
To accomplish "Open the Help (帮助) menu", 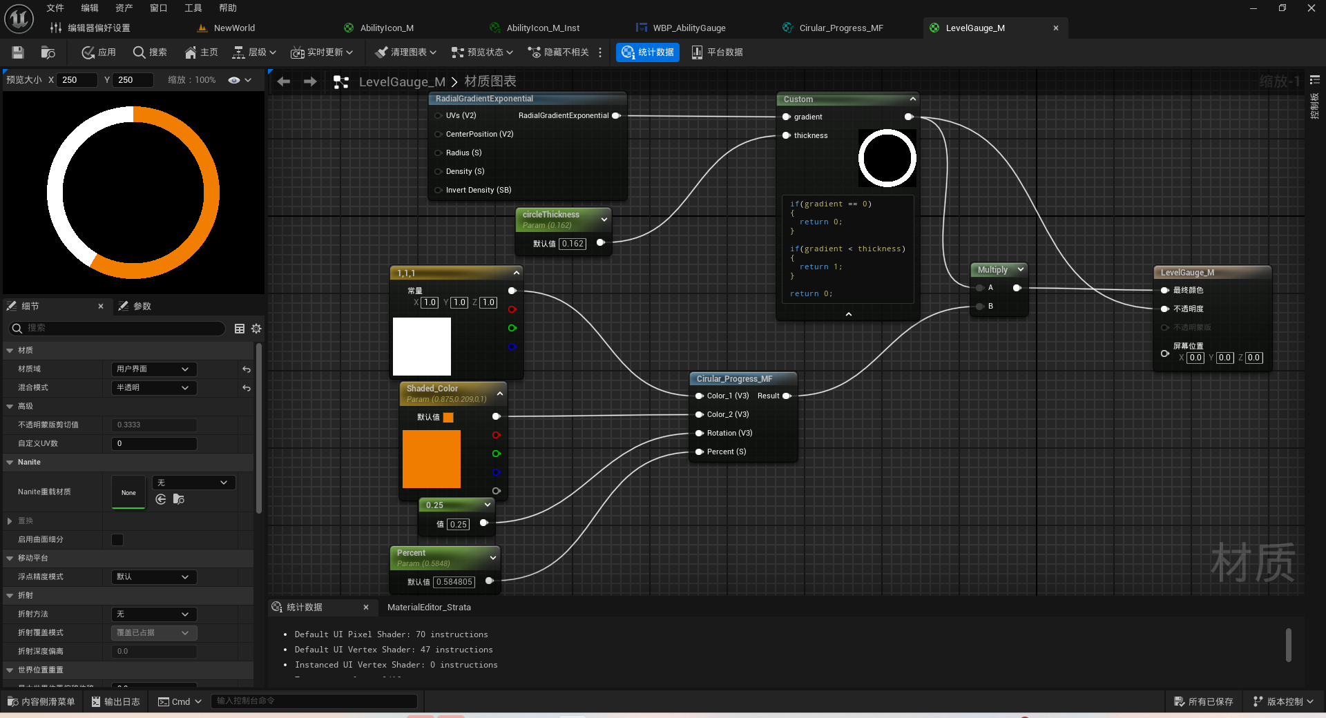I will [x=228, y=8].
